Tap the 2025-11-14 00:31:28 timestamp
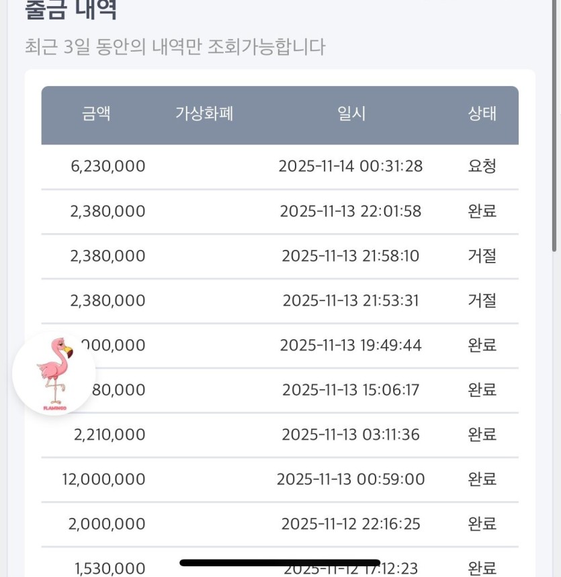Viewport: 561px width, 577px height. click(x=351, y=166)
